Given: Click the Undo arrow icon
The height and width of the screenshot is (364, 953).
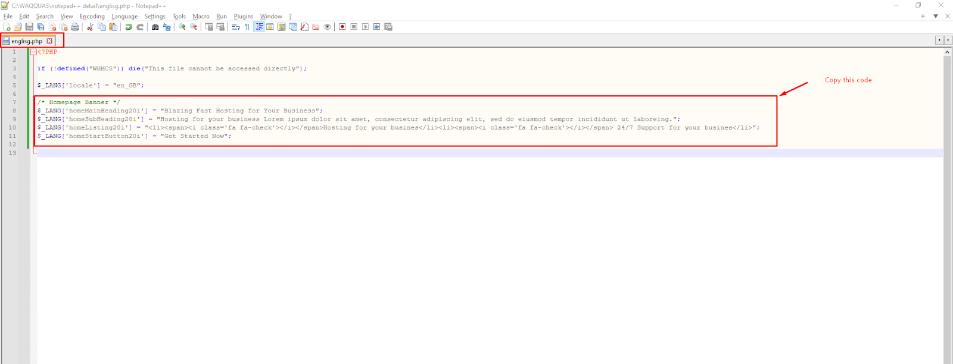Looking at the screenshot, I should (128, 27).
